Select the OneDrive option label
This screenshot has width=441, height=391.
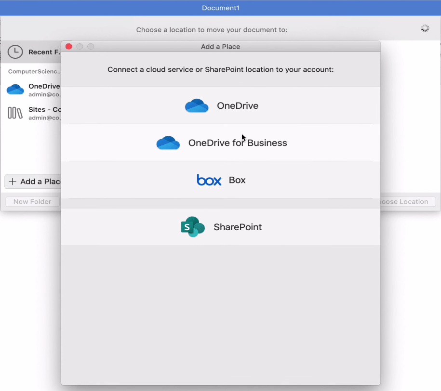click(x=238, y=105)
